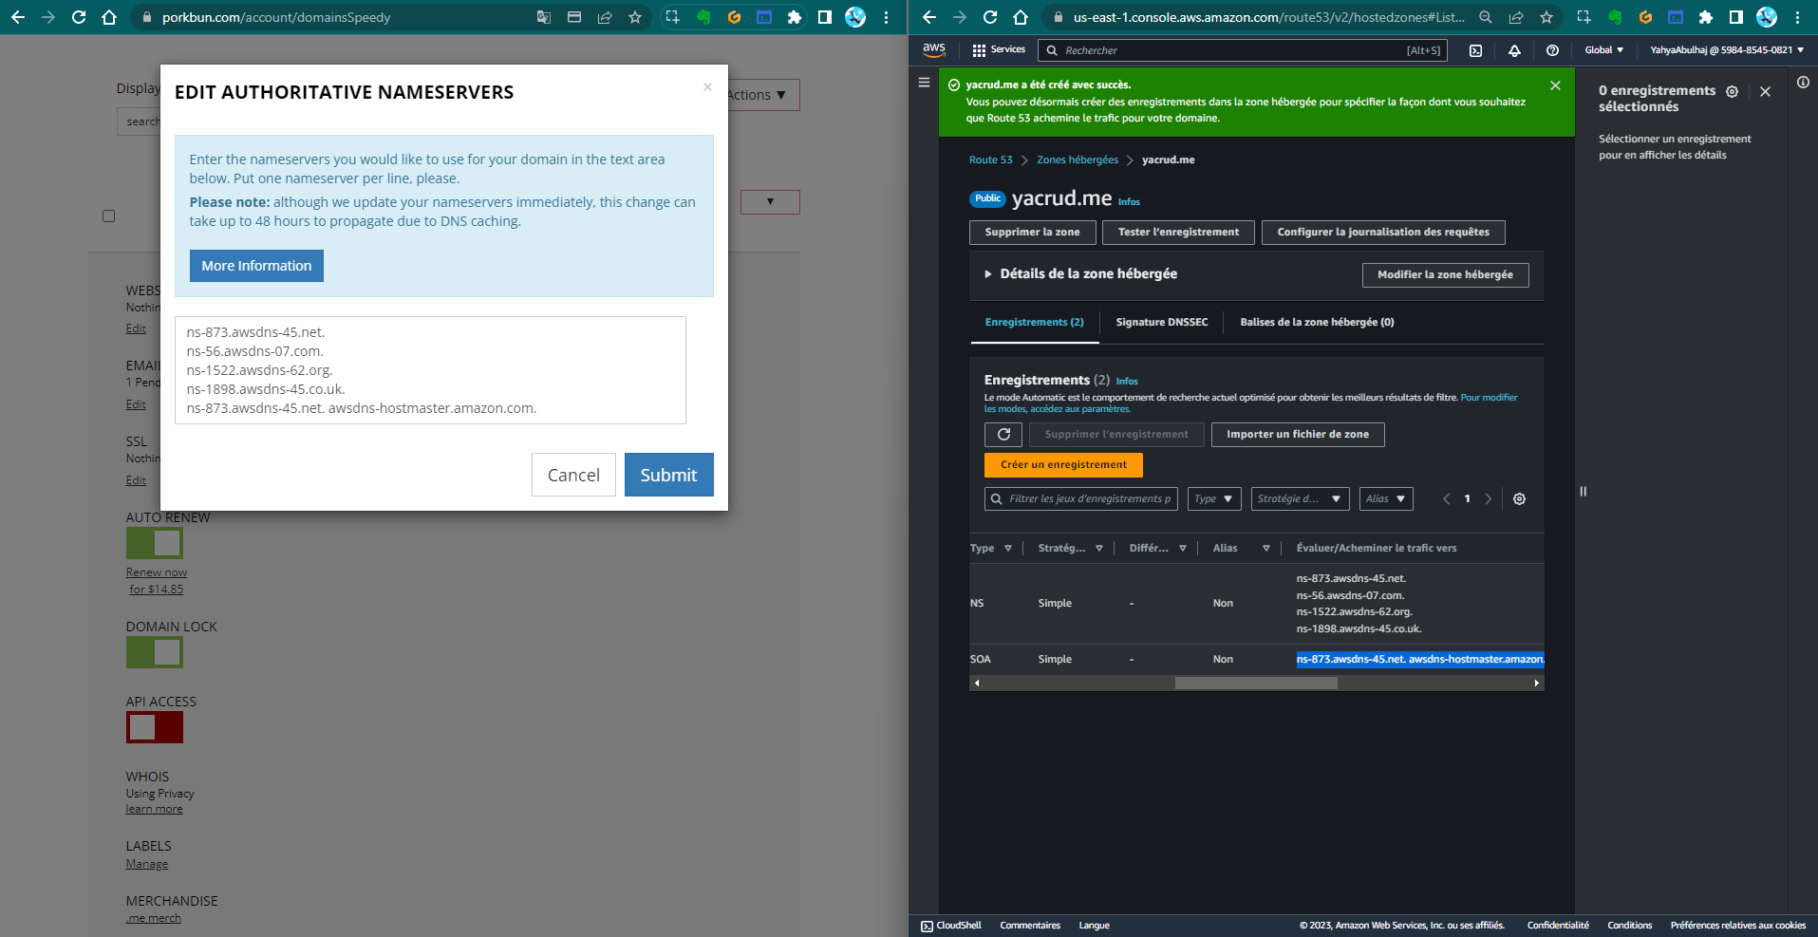The height and width of the screenshot is (937, 1818).
Task: Click Configurer la journalisation des requêtes
Action: [x=1383, y=232]
